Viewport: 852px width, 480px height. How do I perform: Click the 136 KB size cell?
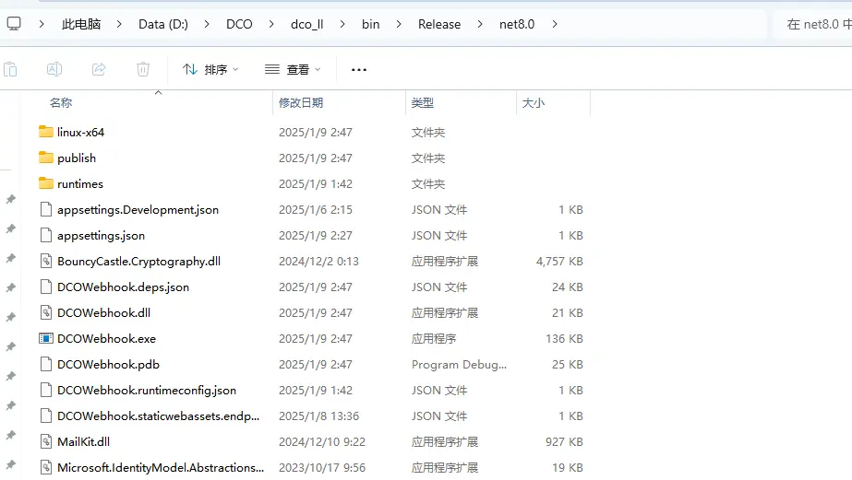pos(564,338)
